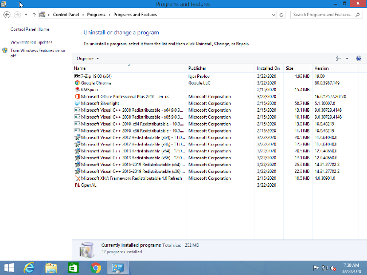Open Control Panel Home link
367x275 pixels.
(x=30, y=29)
